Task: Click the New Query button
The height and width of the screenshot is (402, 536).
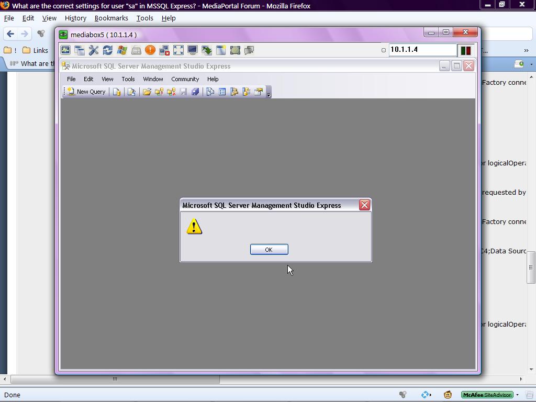Action: pyautogui.click(x=87, y=92)
